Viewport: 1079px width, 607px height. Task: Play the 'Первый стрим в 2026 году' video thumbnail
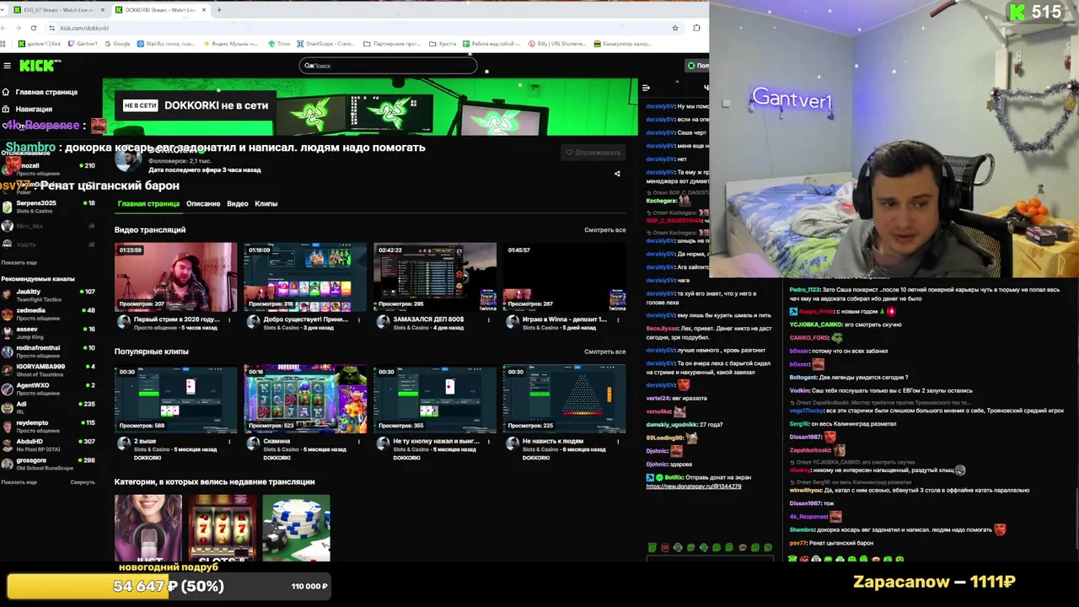pyautogui.click(x=176, y=277)
